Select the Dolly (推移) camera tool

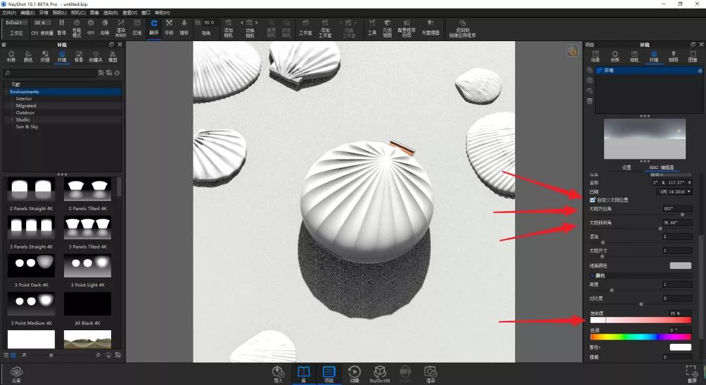tap(184, 27)
